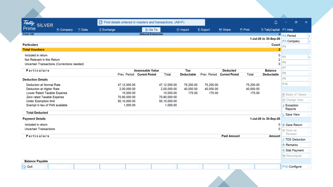The width and height of the screenshot is (333, 187).
Task: Expand the chevron beside F2: Period
Action: click(x=310, y=36)
